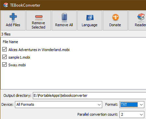Click into the Output directory field

pyautogui.click(x=89, y=96)
